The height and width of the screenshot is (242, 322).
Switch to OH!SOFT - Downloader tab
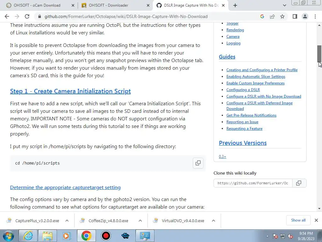(x=108, y=5)
